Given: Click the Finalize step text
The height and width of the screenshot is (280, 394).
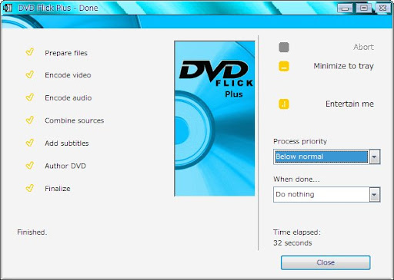Looking at the screenshot, I should pyautogui.click(x=58, y=189).
